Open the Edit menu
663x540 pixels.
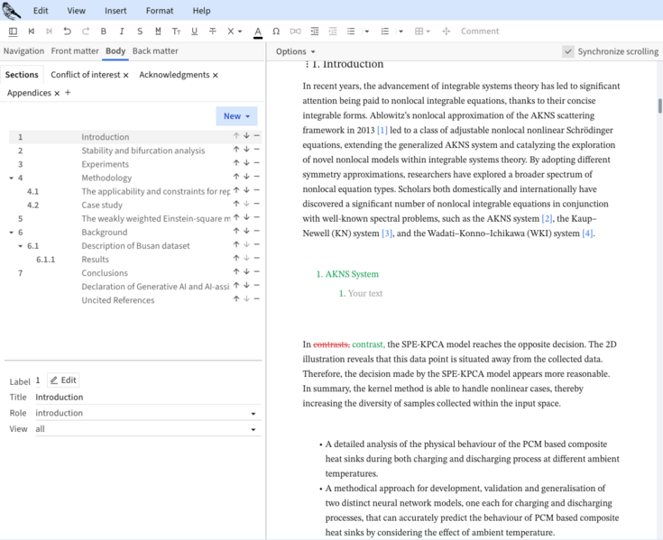click(x=41, y=11)
